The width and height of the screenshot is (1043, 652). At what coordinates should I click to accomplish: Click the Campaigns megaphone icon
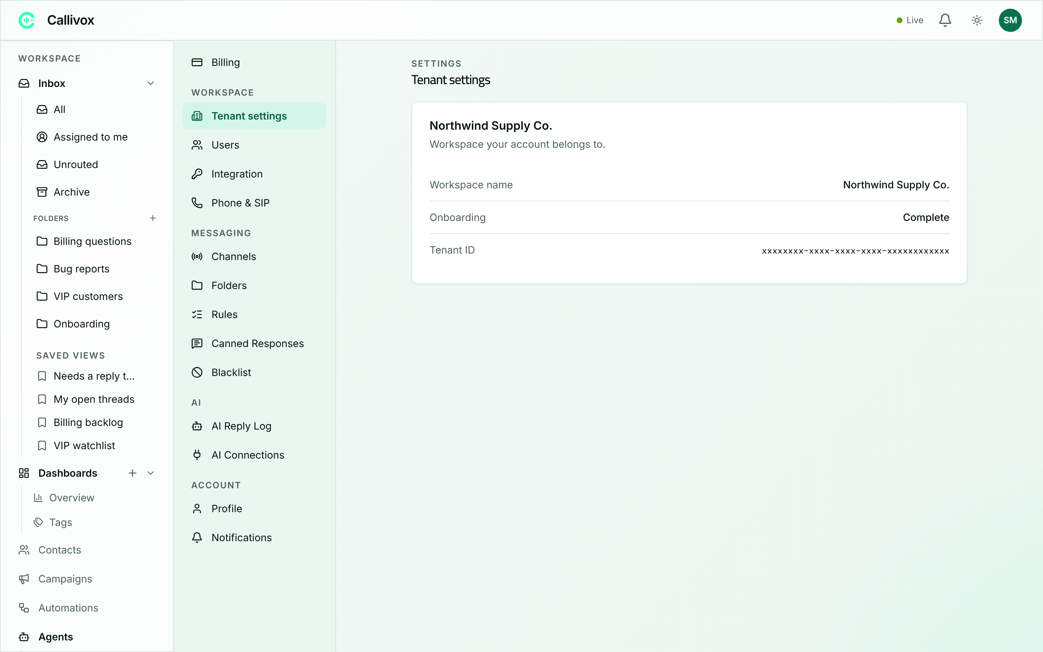tap(24, 579)
